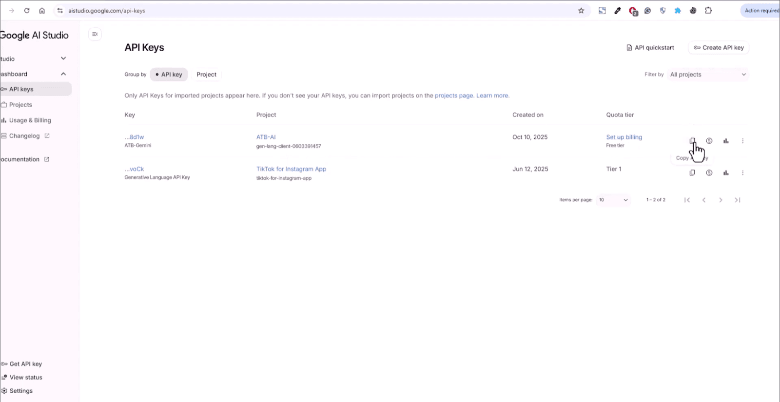Group keys by Project

206,75
